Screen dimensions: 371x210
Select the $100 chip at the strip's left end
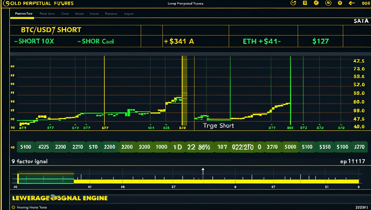[26, 147]
